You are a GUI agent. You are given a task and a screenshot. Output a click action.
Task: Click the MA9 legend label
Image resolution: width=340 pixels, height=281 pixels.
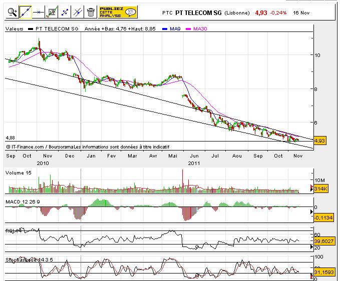(175, 28)
